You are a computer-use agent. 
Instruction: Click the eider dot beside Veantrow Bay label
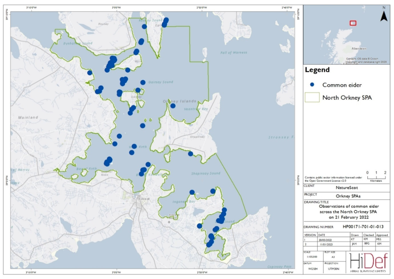pyautogui.click(x=173, y=106)
